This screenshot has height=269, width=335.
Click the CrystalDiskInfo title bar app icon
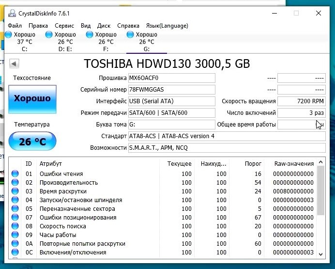[x=12, y=14]
